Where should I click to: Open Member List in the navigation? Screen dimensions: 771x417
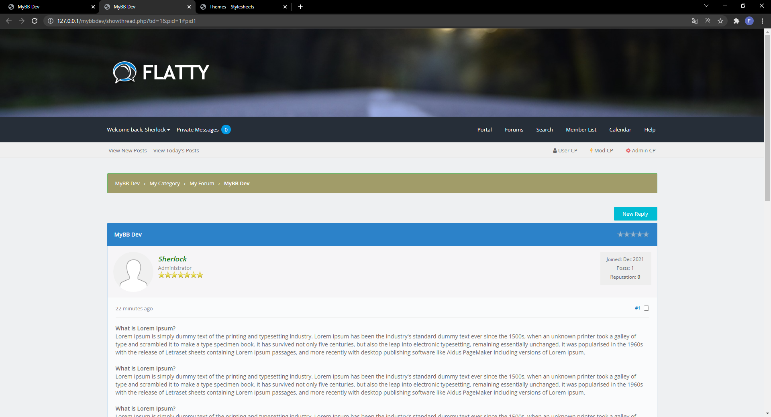pos(581,130)
